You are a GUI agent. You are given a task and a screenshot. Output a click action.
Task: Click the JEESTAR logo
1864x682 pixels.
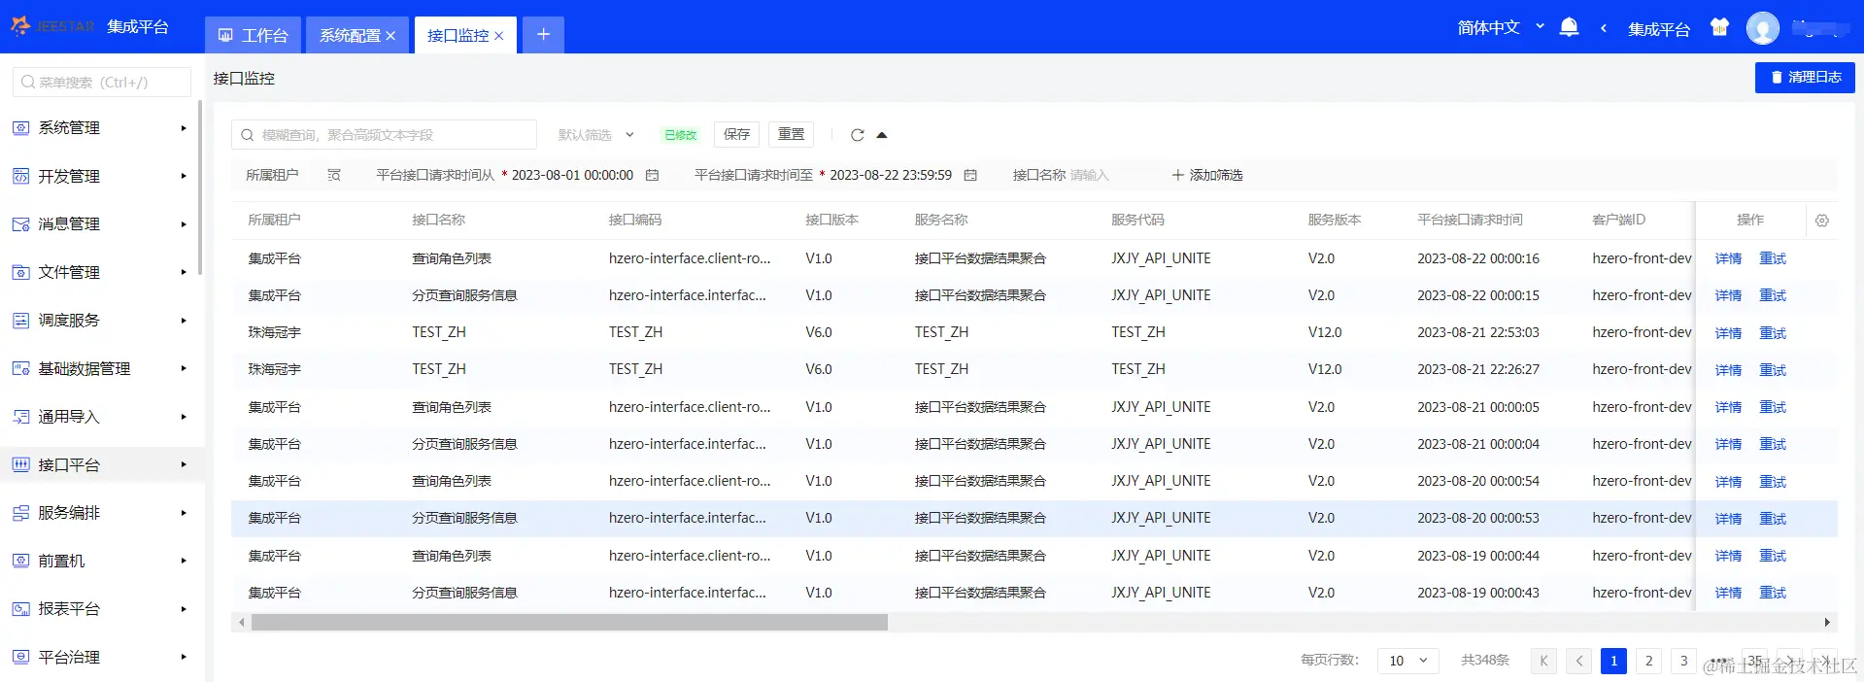(53, 26)
